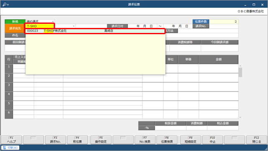
Task: Click the 税込金額 total field
Action: [222, 128]
